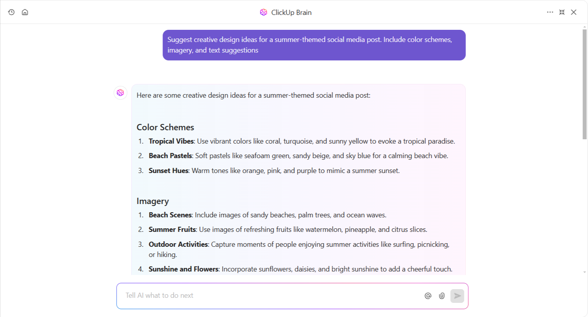Insert a mention with the @ icon
This screenshot has height=317, width=588.
click(428, 296)
